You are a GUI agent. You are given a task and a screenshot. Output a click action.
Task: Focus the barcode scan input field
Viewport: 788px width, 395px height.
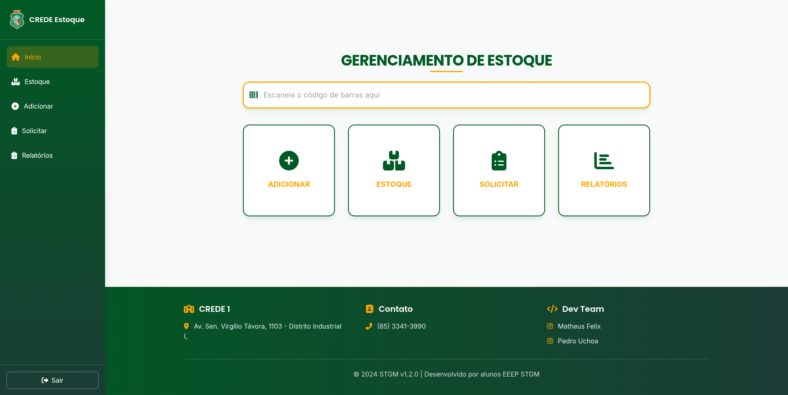(x=447, y=95)
